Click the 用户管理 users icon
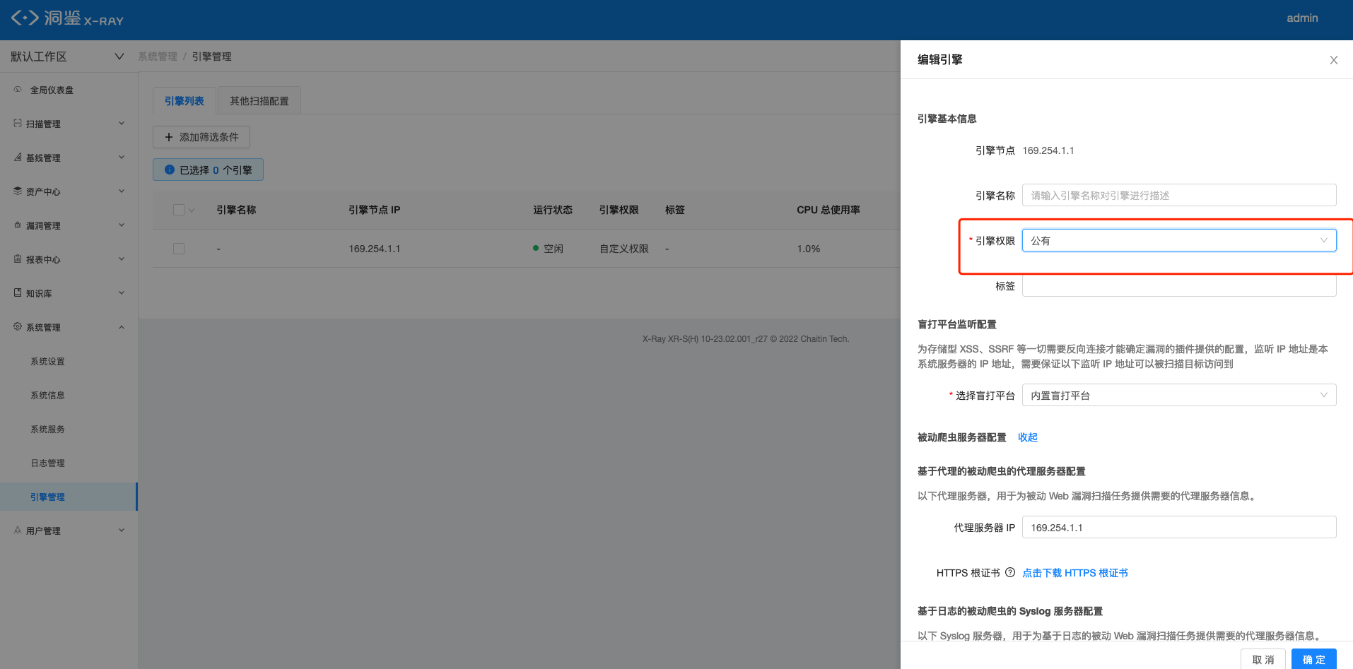 [x=18, y=531]
